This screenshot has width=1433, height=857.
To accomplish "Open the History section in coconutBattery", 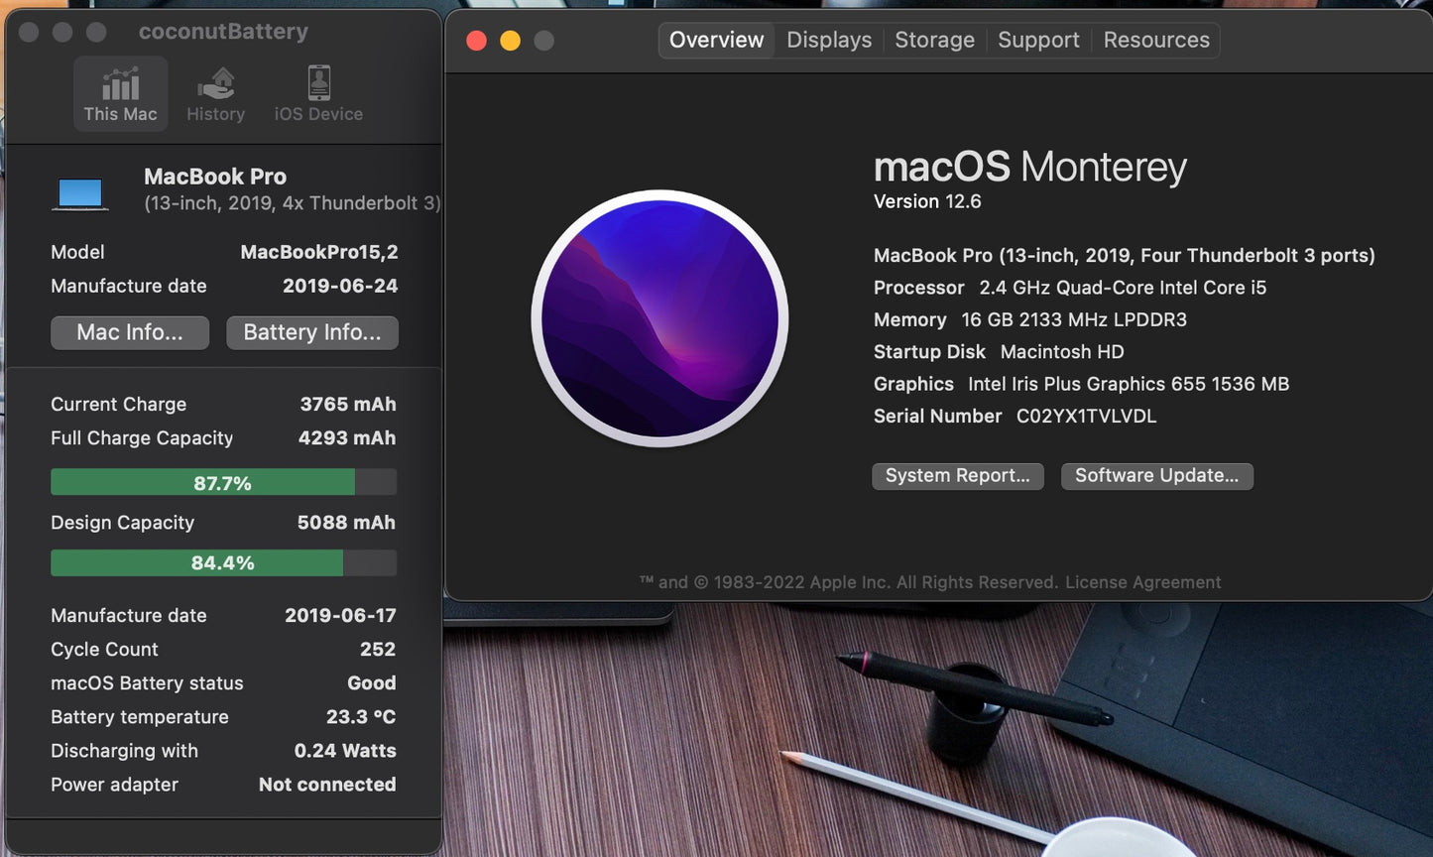I will pyautogui.click(x=215, y=92).
